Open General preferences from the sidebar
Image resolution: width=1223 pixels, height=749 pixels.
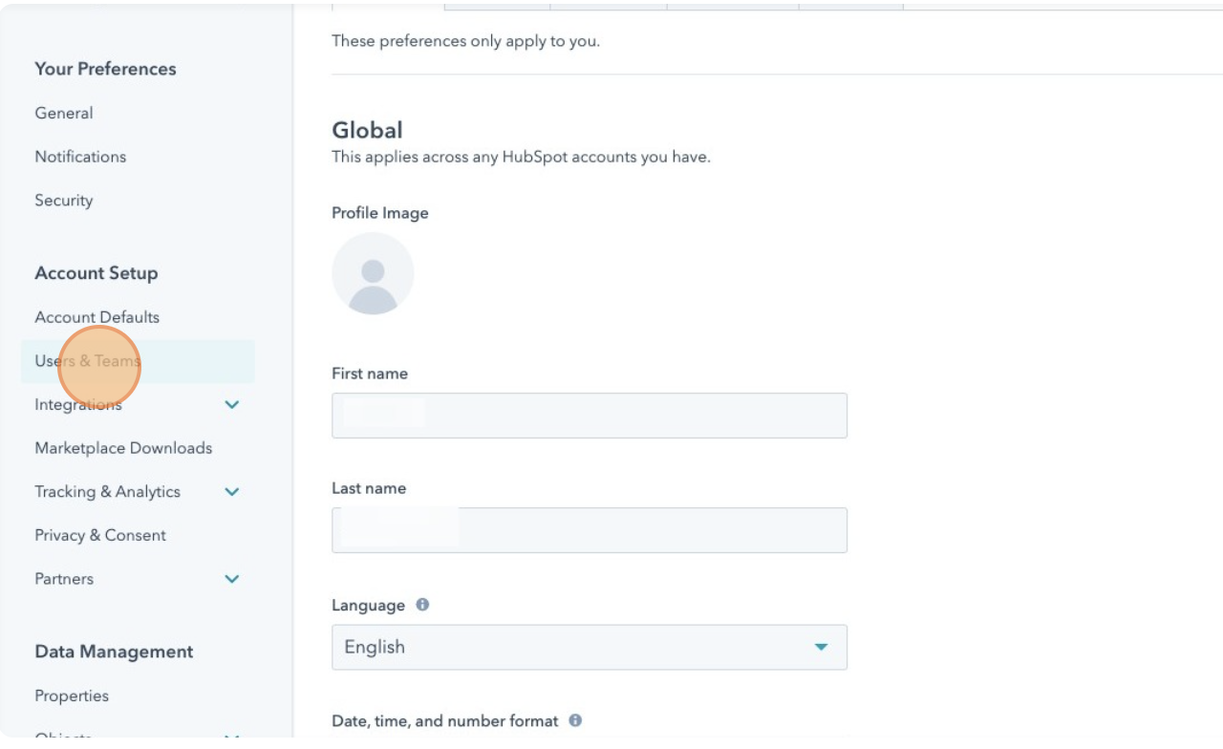[63, 113]
